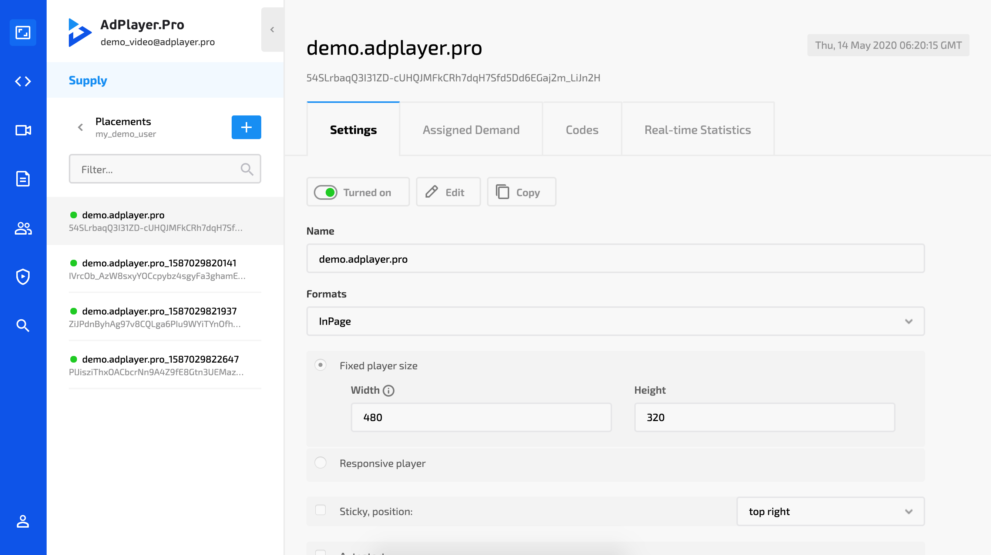Open the user profile icon at bottom
991x555 pixels.
click(23, 522)
